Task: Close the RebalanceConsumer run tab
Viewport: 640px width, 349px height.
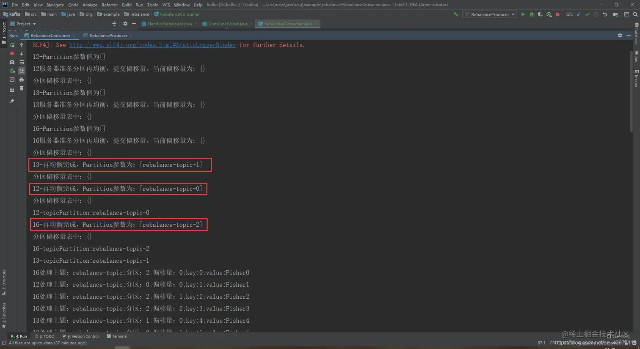Action: (x=74, y=36)
